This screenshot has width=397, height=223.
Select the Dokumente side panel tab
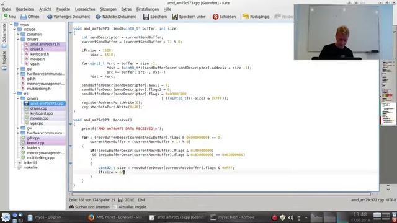(x=4, y=35)
